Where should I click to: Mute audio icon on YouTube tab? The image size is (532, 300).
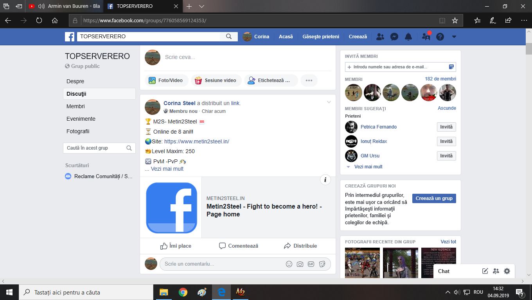(x=41, y=6)
